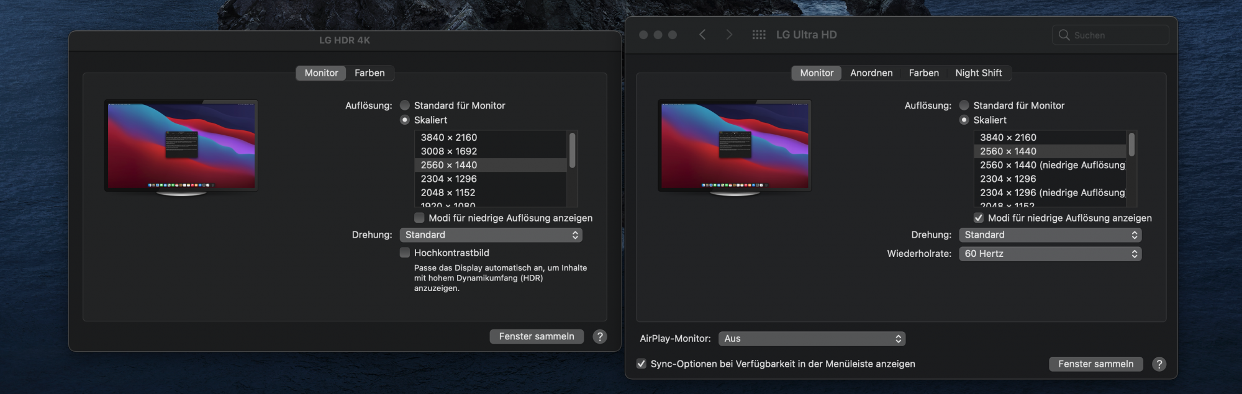Switch to Monitor tab in LG HDR 4K window
Viewport: 1242px width, 394px height.
321,73
